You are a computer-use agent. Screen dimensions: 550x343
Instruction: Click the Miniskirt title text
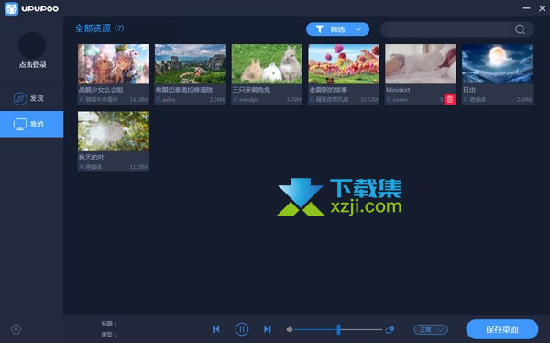(x=398, y=90)
